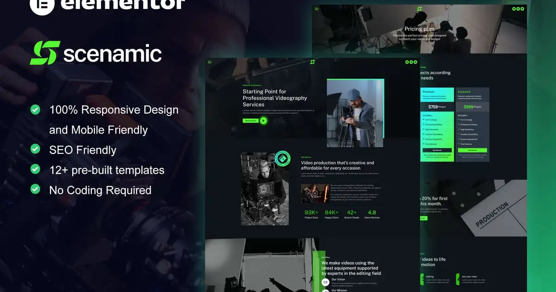Click the 84K+ Happy Client stat

coord(332,214)
